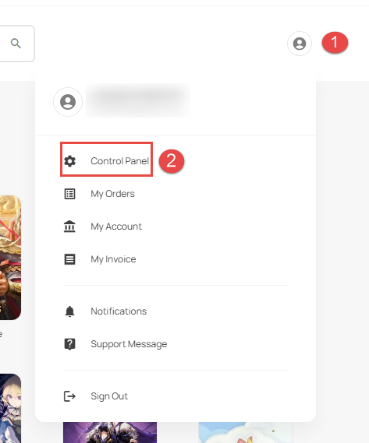This screenshot has width=369, height=443.
Task: Click the profile avatar inside dropdown panel
Action: click(x=68, y=102)
